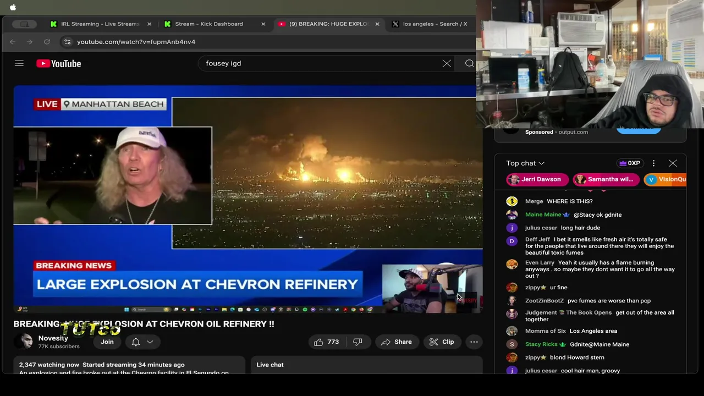
Task: Click the message 'Los Angeles area'
Action: [x=593, y=331]
